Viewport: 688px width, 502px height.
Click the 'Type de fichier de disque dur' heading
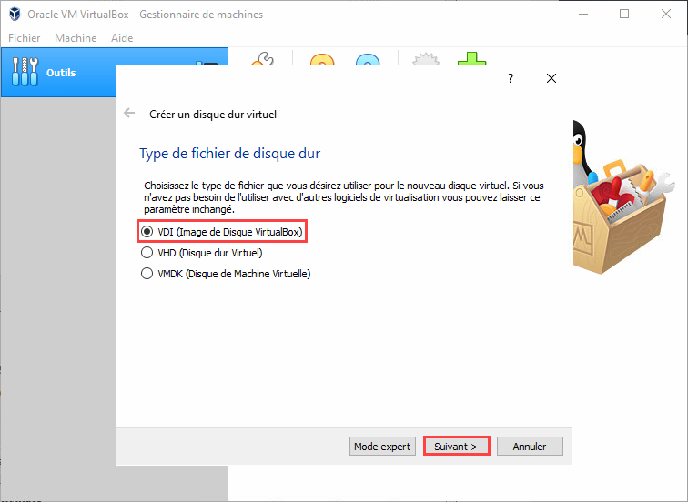(230, 154)
